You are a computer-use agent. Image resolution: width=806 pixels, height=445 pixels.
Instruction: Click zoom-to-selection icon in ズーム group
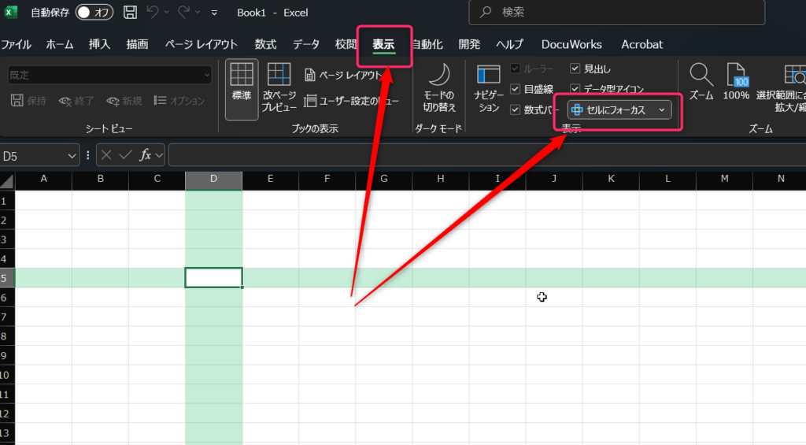pos(793,76)
